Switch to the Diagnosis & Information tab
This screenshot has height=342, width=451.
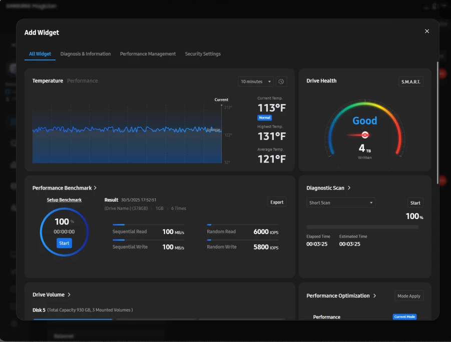point(86,54)
